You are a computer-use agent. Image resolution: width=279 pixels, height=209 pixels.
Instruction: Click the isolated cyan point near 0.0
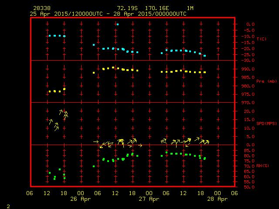118,24
